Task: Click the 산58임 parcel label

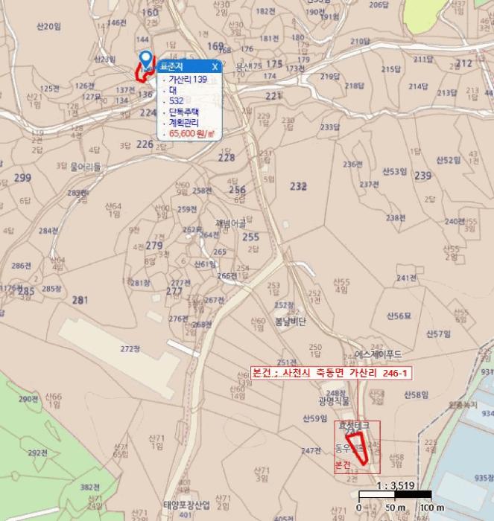Action: (417, 394)
